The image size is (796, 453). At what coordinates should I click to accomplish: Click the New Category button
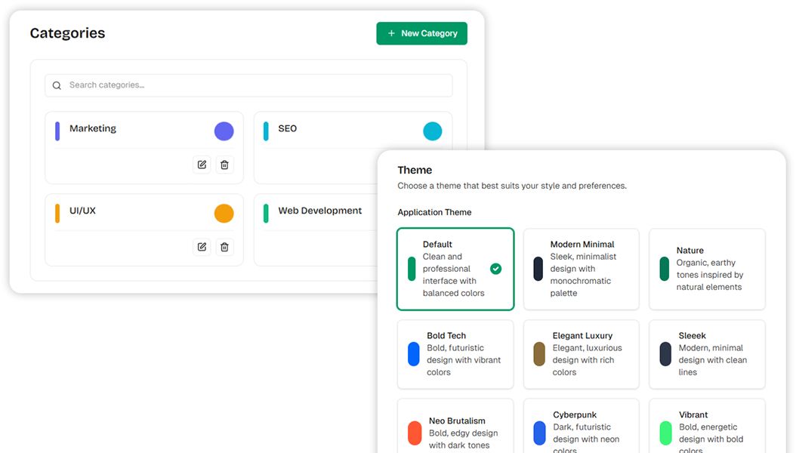[421, 33]
